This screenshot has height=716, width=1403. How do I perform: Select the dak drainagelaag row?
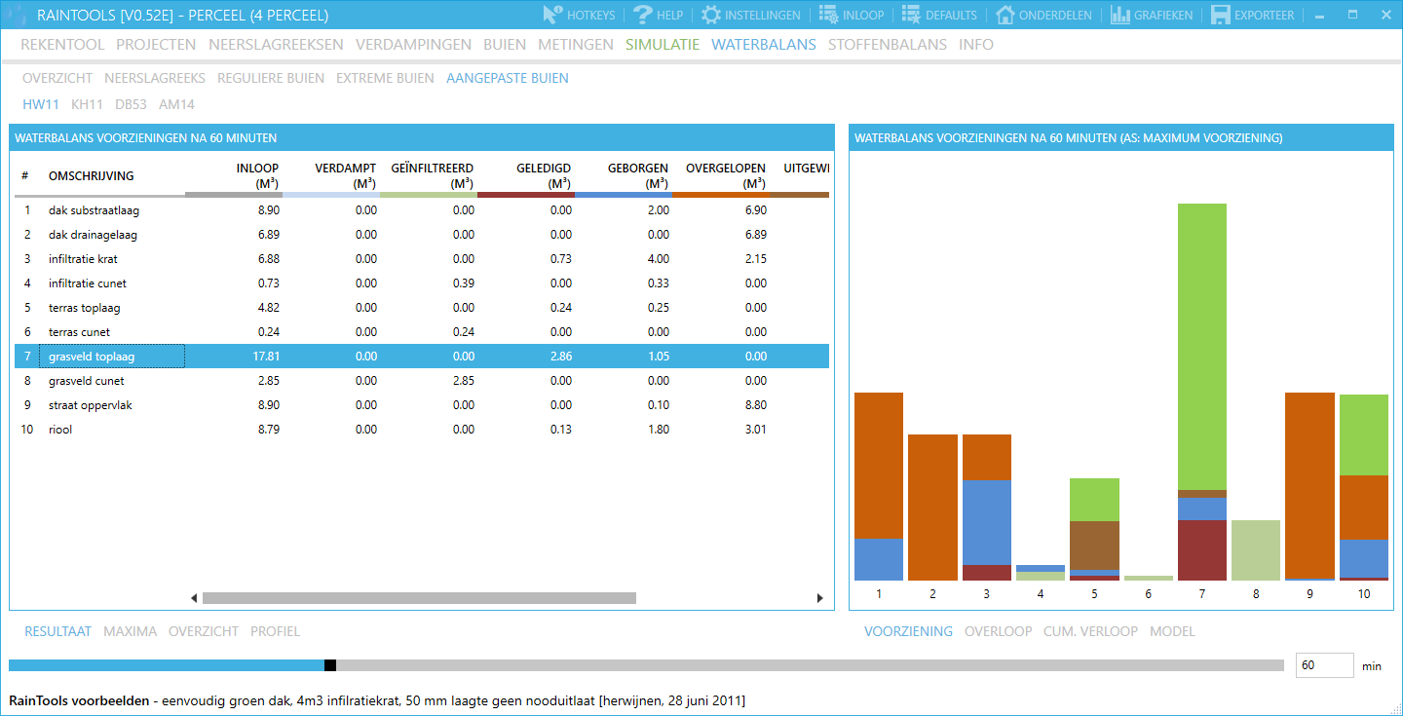click(421, 235)
